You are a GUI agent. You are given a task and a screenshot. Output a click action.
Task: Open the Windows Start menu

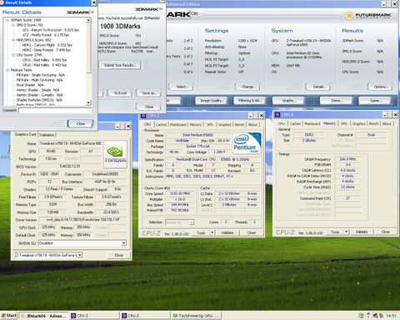[x=9, y=316]
